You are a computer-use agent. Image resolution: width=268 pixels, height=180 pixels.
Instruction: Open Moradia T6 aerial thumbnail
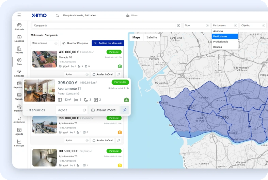click(x=45, y=59)
